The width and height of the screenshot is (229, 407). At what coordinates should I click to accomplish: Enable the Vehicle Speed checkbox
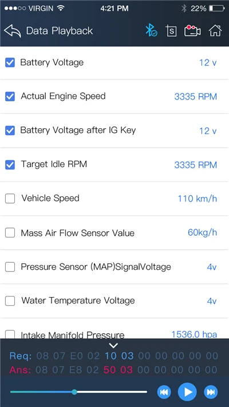tap(10, 199)
